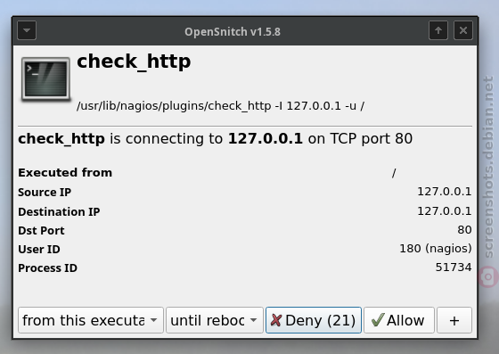Click the Destination IP value 127.0.0.1

(445, 210)
